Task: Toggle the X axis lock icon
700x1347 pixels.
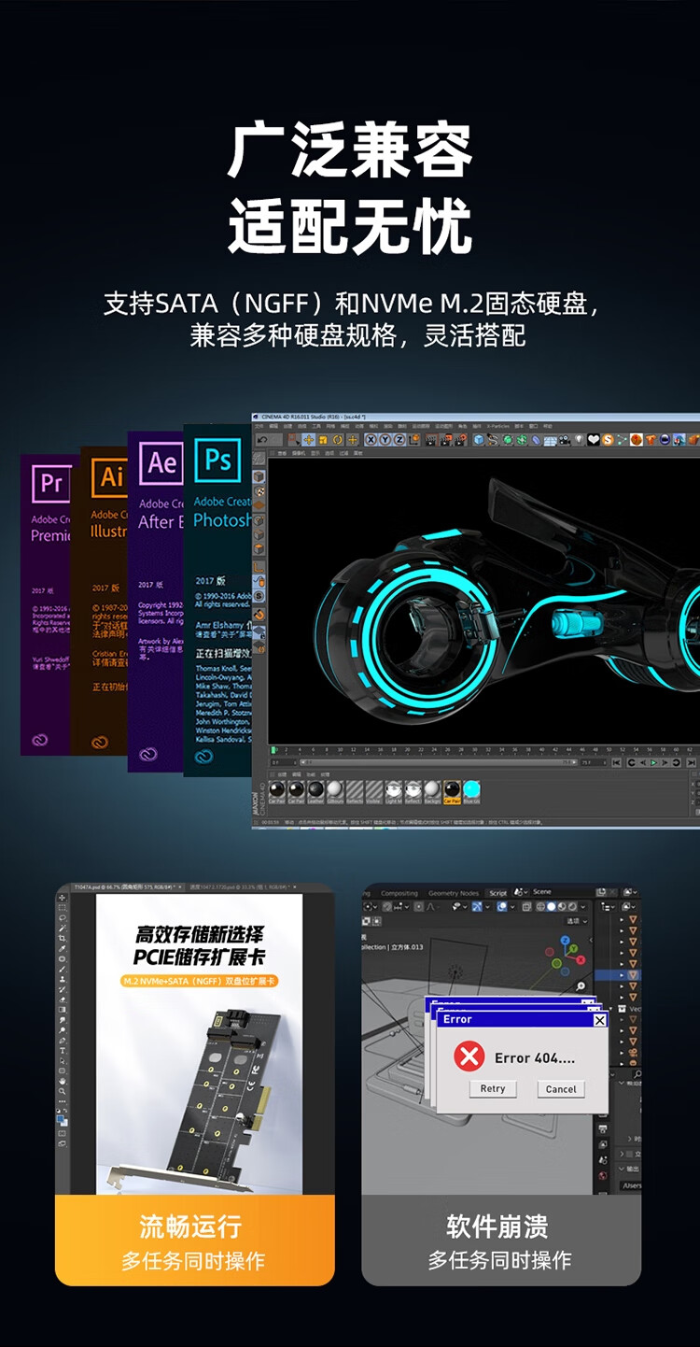Action: (371, 439)
